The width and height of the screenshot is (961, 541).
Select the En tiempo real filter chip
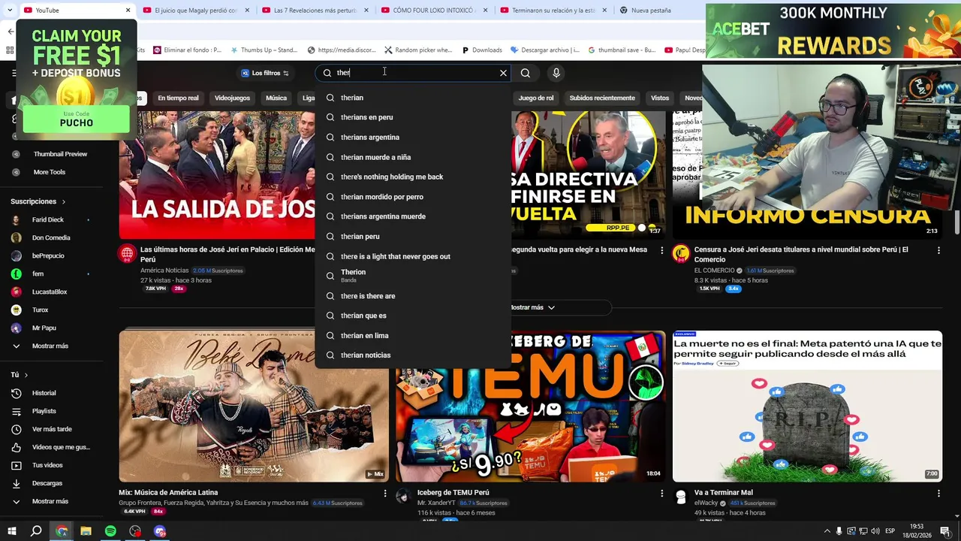tap(178, 98)
